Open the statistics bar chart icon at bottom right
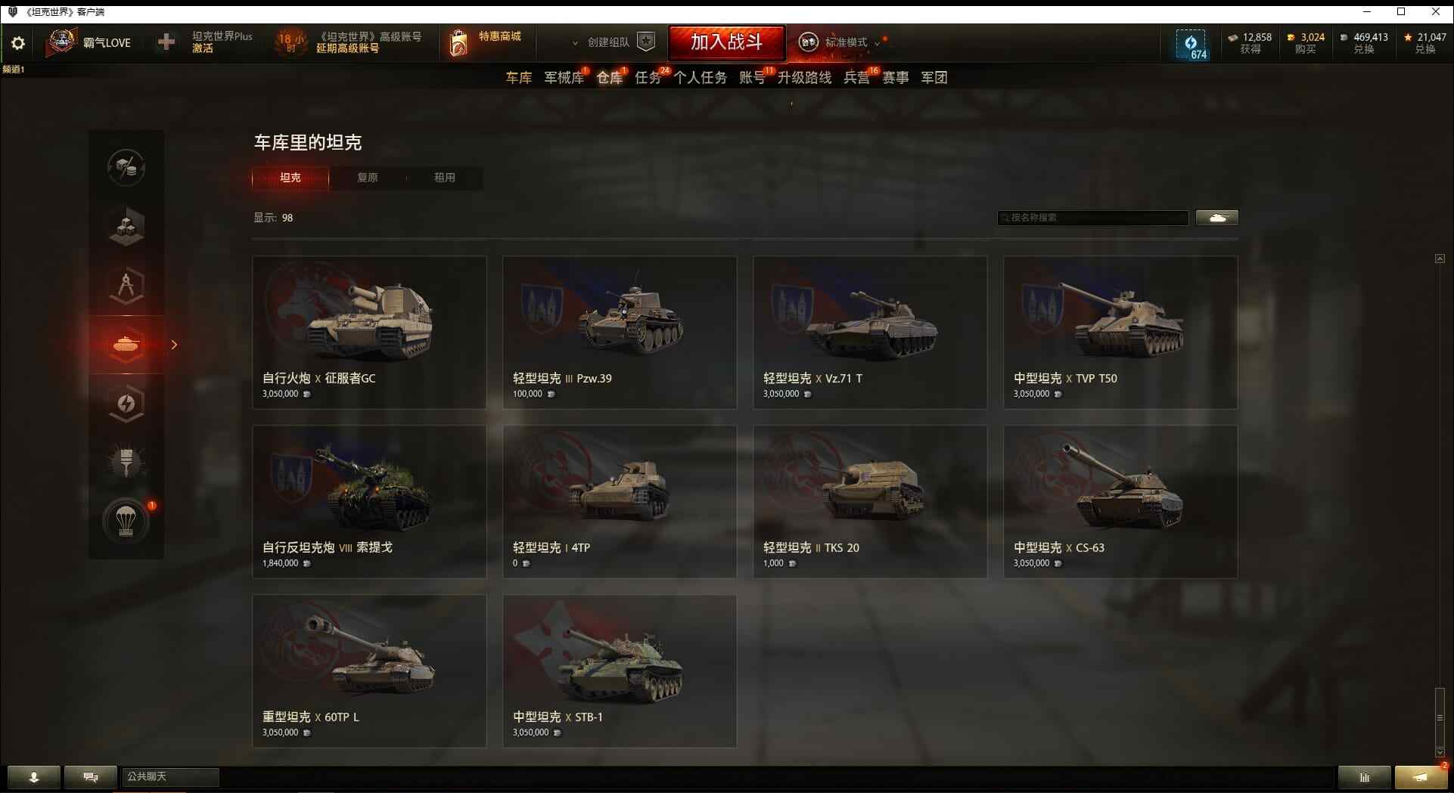The image size is (1454, 793). click(1364, 777)
